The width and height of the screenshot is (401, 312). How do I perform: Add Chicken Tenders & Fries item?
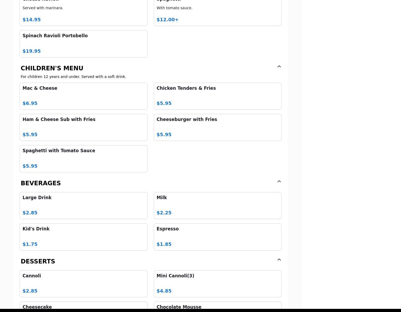coord(218,96)
